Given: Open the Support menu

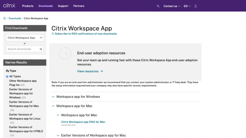Looking at the screenshot, I should click(63, 6).
